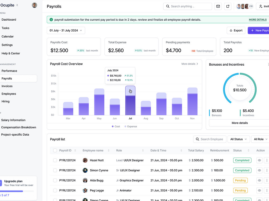Click the Completed status badge for Hazel Nutt
The width and height of the screenshot is (269, 201).
[x=242, y=160]
